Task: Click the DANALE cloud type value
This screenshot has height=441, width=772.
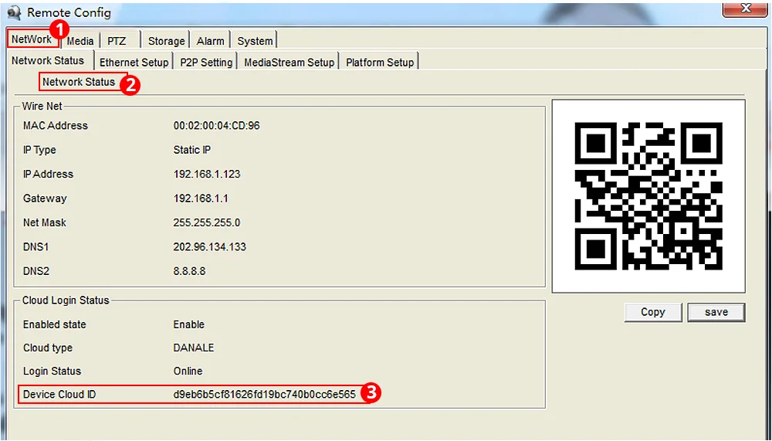Action: (x=194, y=348)
